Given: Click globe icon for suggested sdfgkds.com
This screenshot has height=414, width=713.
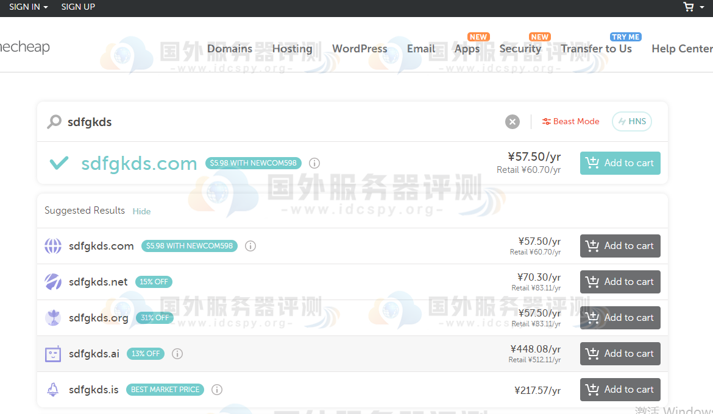Looking at the screenshot, I should click(53, 246).
